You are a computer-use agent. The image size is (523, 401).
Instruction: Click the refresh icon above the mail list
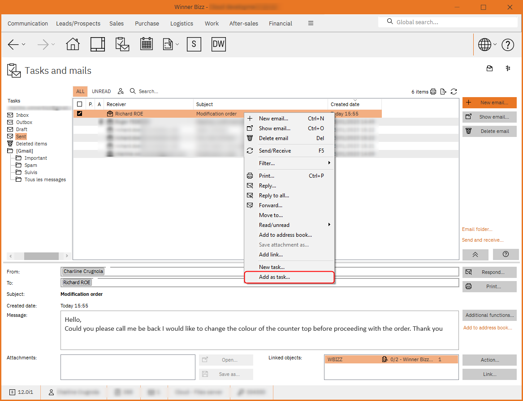coord(454,91)
